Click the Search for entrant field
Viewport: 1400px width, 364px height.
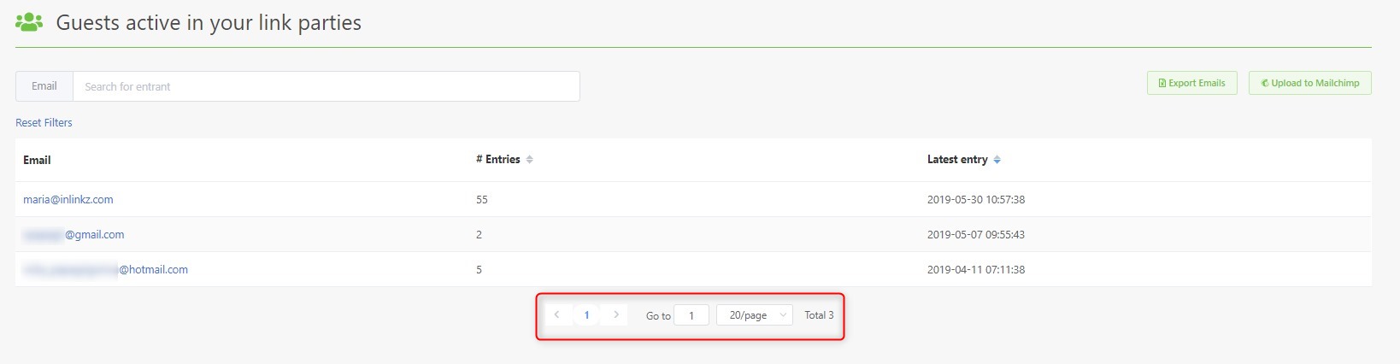coord(326,86)
